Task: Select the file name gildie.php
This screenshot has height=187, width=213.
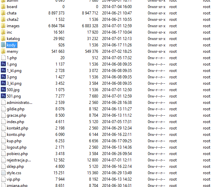Action: pos(15,109)
